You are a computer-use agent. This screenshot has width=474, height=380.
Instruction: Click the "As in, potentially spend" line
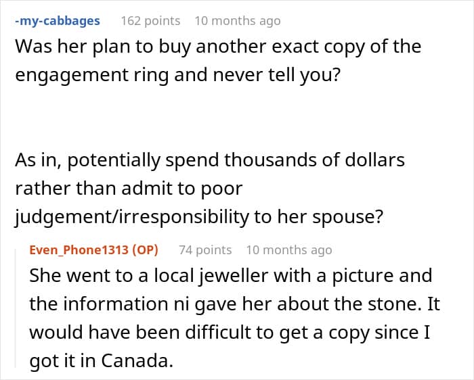[x=210, y=160]
